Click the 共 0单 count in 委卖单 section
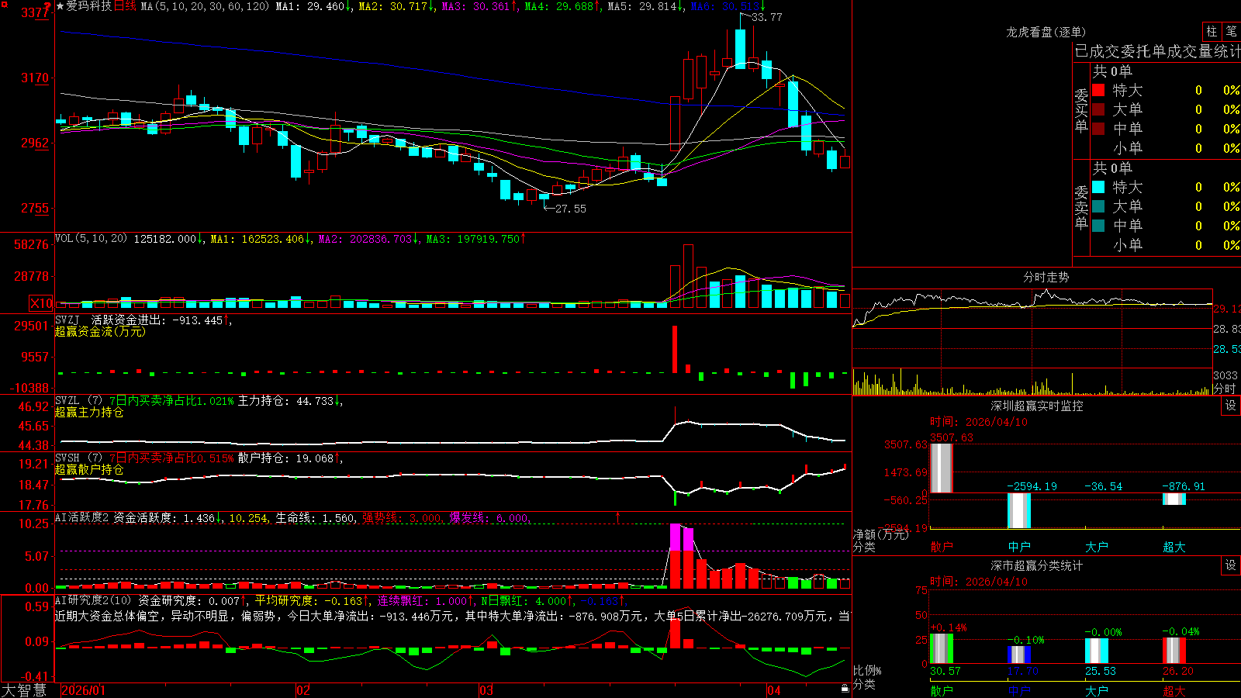Screen dimensions: 1241x698 point(1112,168)
